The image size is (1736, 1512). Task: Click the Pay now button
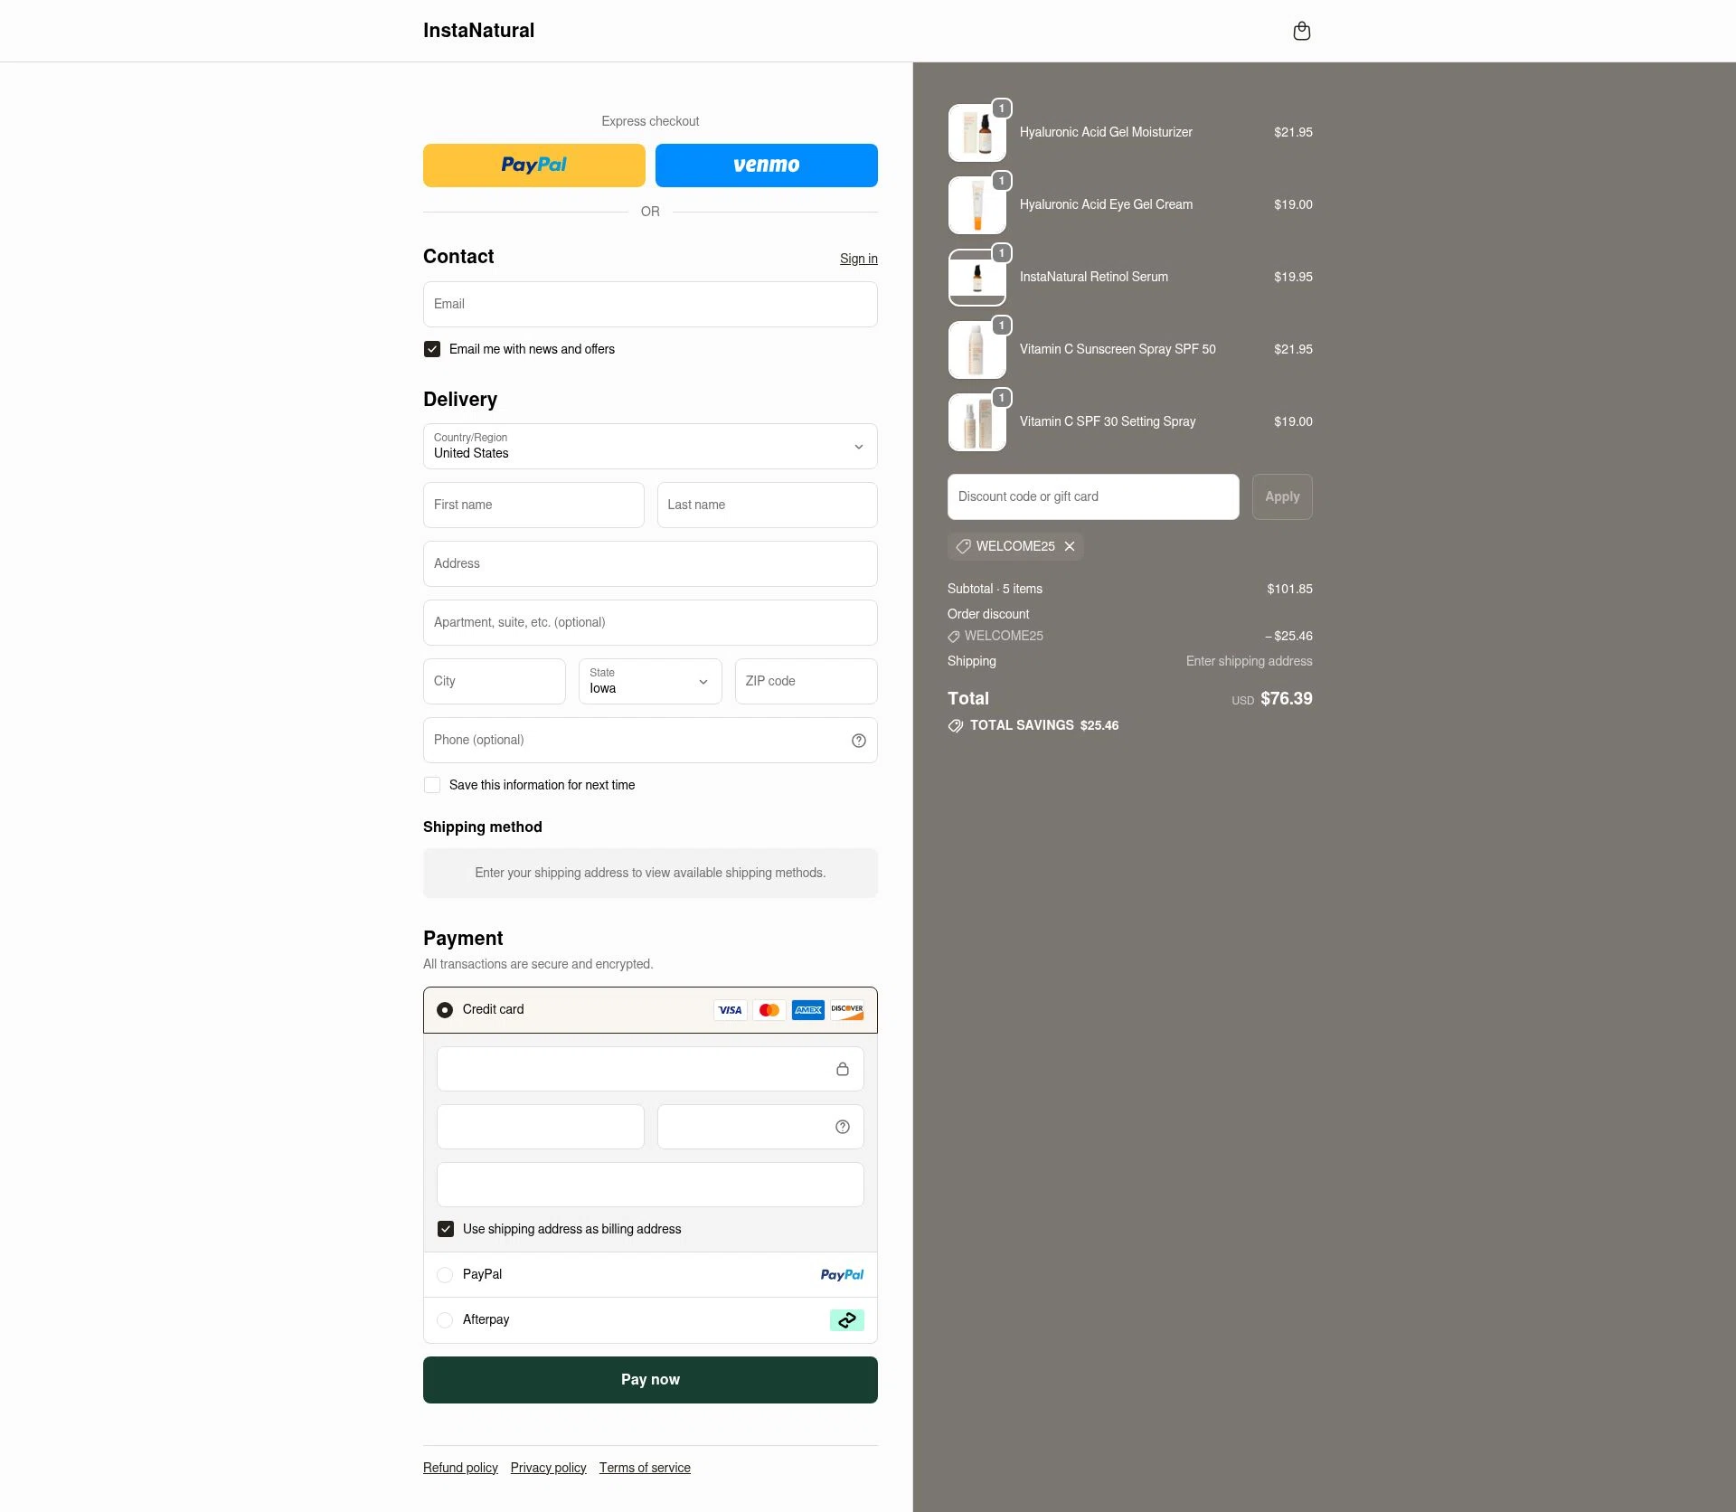(650, 1379)
